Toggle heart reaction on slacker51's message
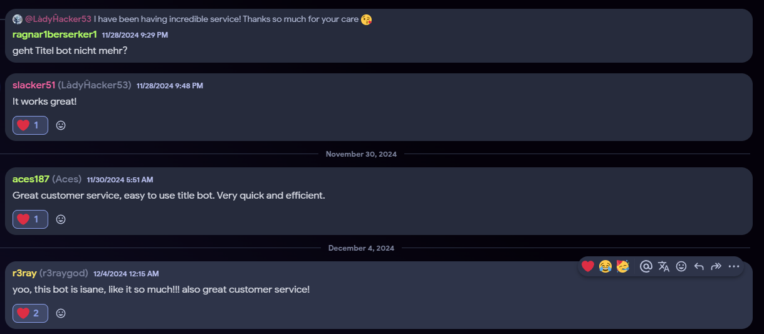The height and width of the screenshot is (334, 764). tap(30, 125)
